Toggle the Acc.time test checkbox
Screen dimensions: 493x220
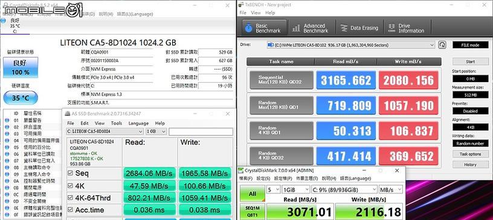70,210
